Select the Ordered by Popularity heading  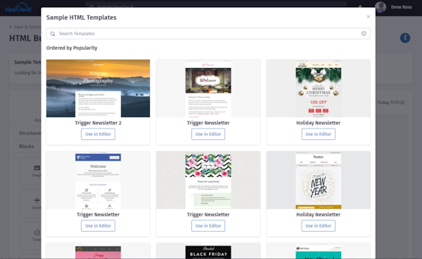pyautogui.click(x=72, y=48)
